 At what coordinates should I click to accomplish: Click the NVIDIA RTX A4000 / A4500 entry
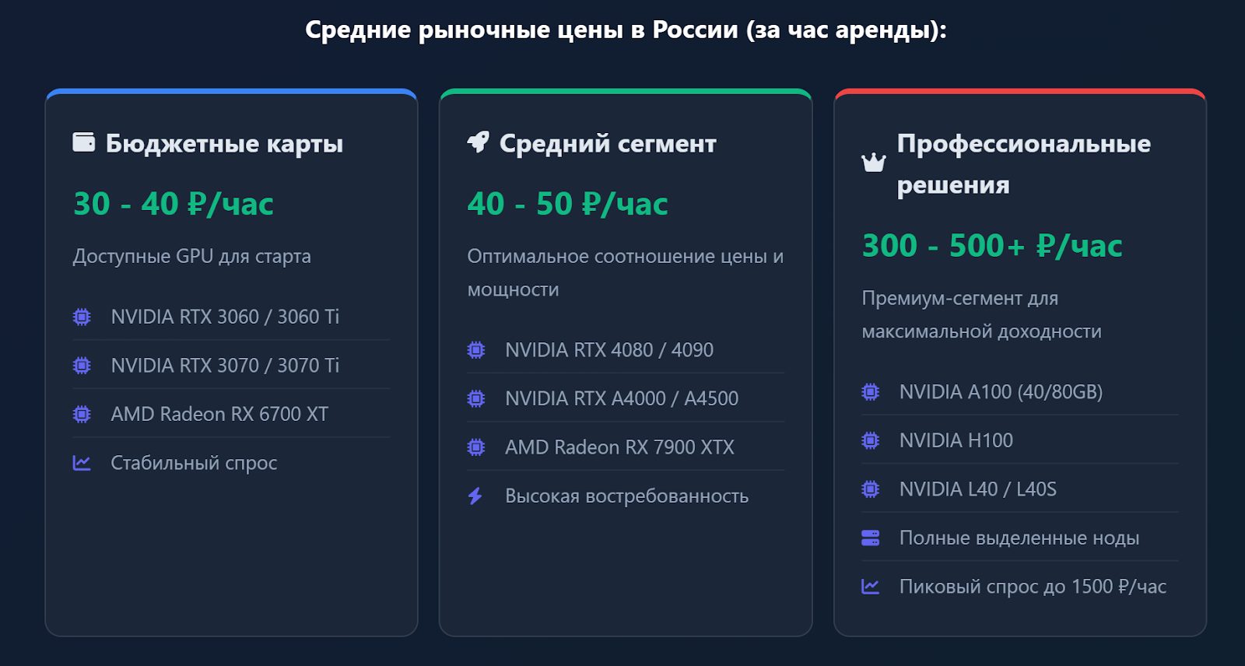(621, 398)
